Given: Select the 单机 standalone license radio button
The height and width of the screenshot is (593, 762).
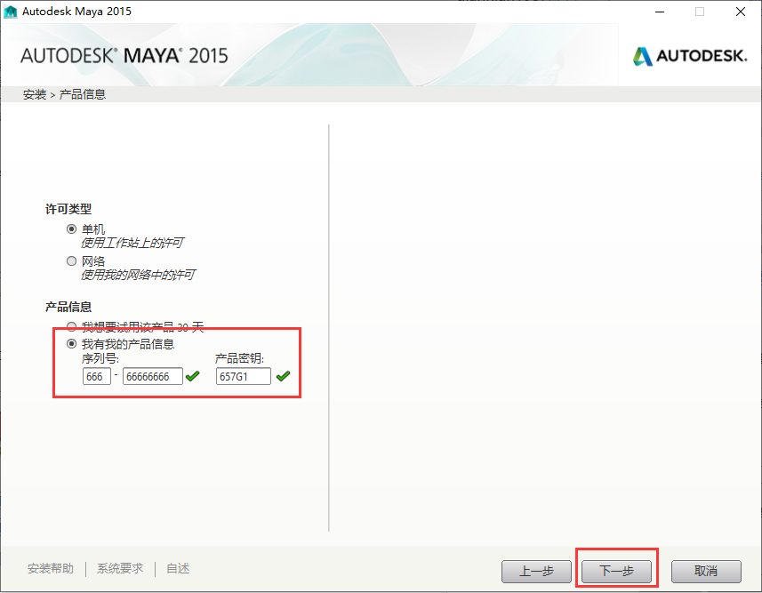Looking at the screenshot, I should (x=71, y=229).
